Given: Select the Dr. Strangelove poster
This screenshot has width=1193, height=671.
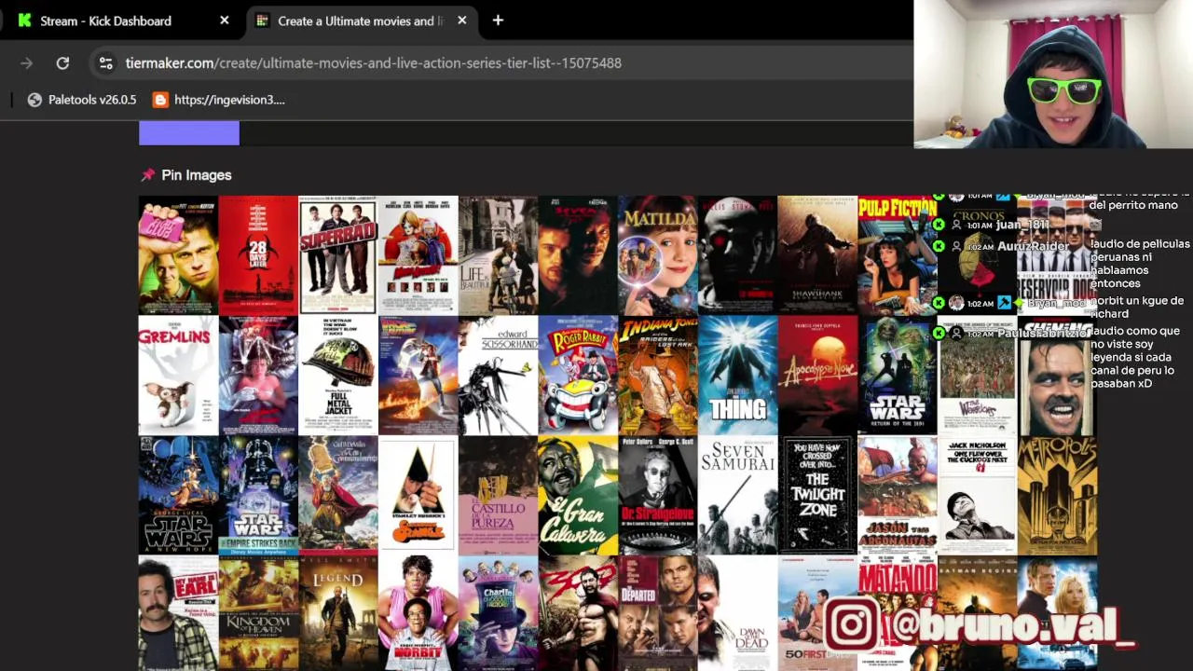Looking at the screenshot, I should point(658,496).
